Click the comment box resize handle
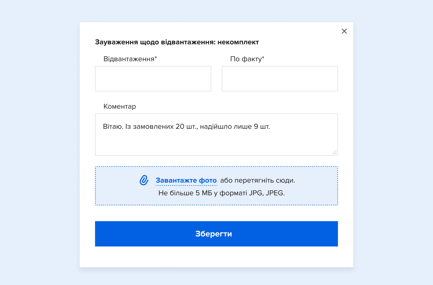Screen dimensions: 433x285 pyautogui.click(x=334, y=152)
